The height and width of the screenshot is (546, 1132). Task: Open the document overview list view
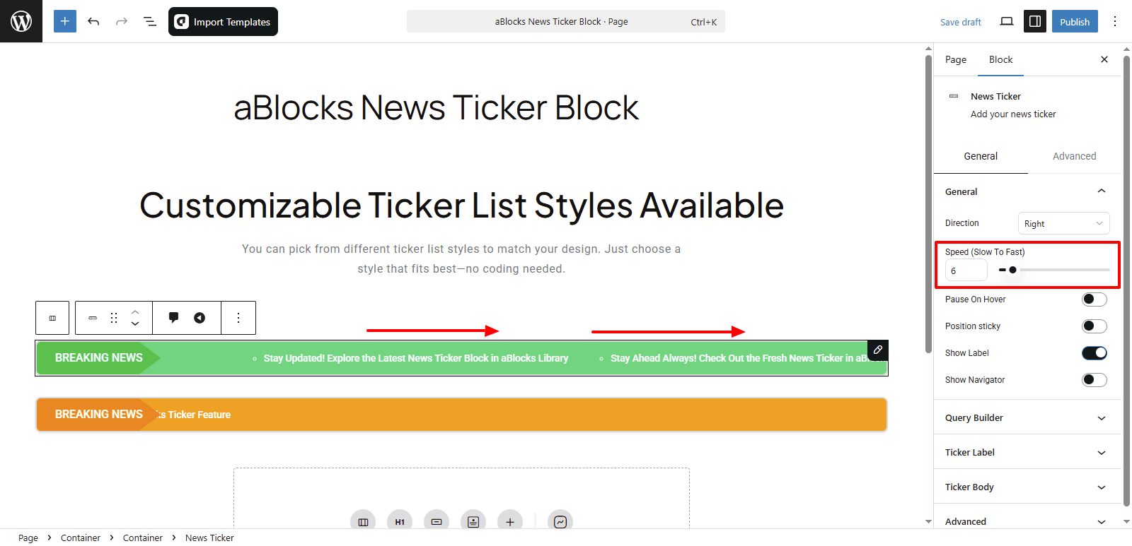pyautogui.click(x=150, y=21)
